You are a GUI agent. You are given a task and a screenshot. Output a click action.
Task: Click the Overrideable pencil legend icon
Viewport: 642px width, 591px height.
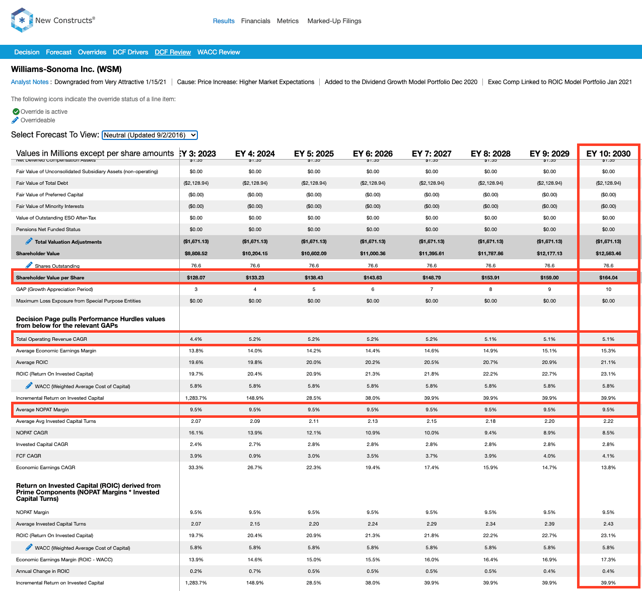(x=15, y=120)
